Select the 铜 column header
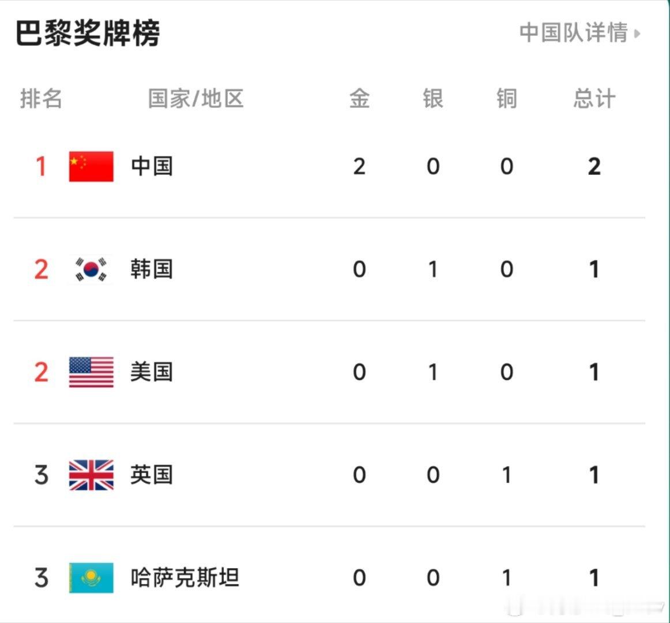 coord(507,98)
